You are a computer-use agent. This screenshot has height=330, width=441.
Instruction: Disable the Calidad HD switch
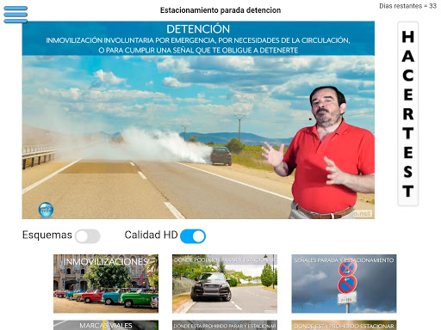pyautogui.click(x=193, y=236)
